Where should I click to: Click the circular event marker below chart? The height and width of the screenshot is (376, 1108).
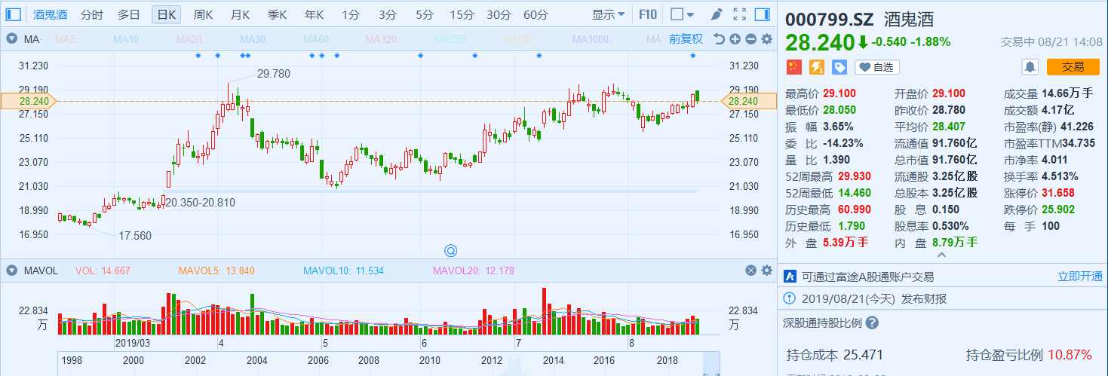tap(451, 249)
